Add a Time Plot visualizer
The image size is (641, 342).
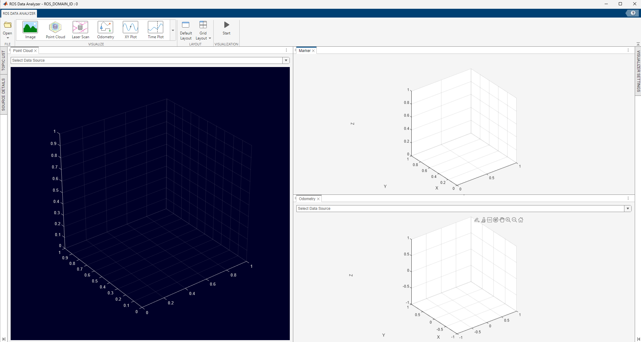pyautogui.click(x=155, y=30)
